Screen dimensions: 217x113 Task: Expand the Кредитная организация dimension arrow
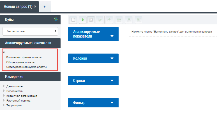[x=4, y=96]
